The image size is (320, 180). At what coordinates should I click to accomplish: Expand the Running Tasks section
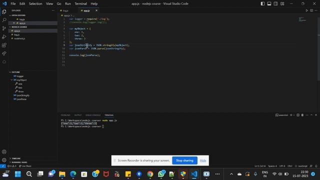point(19,162)
